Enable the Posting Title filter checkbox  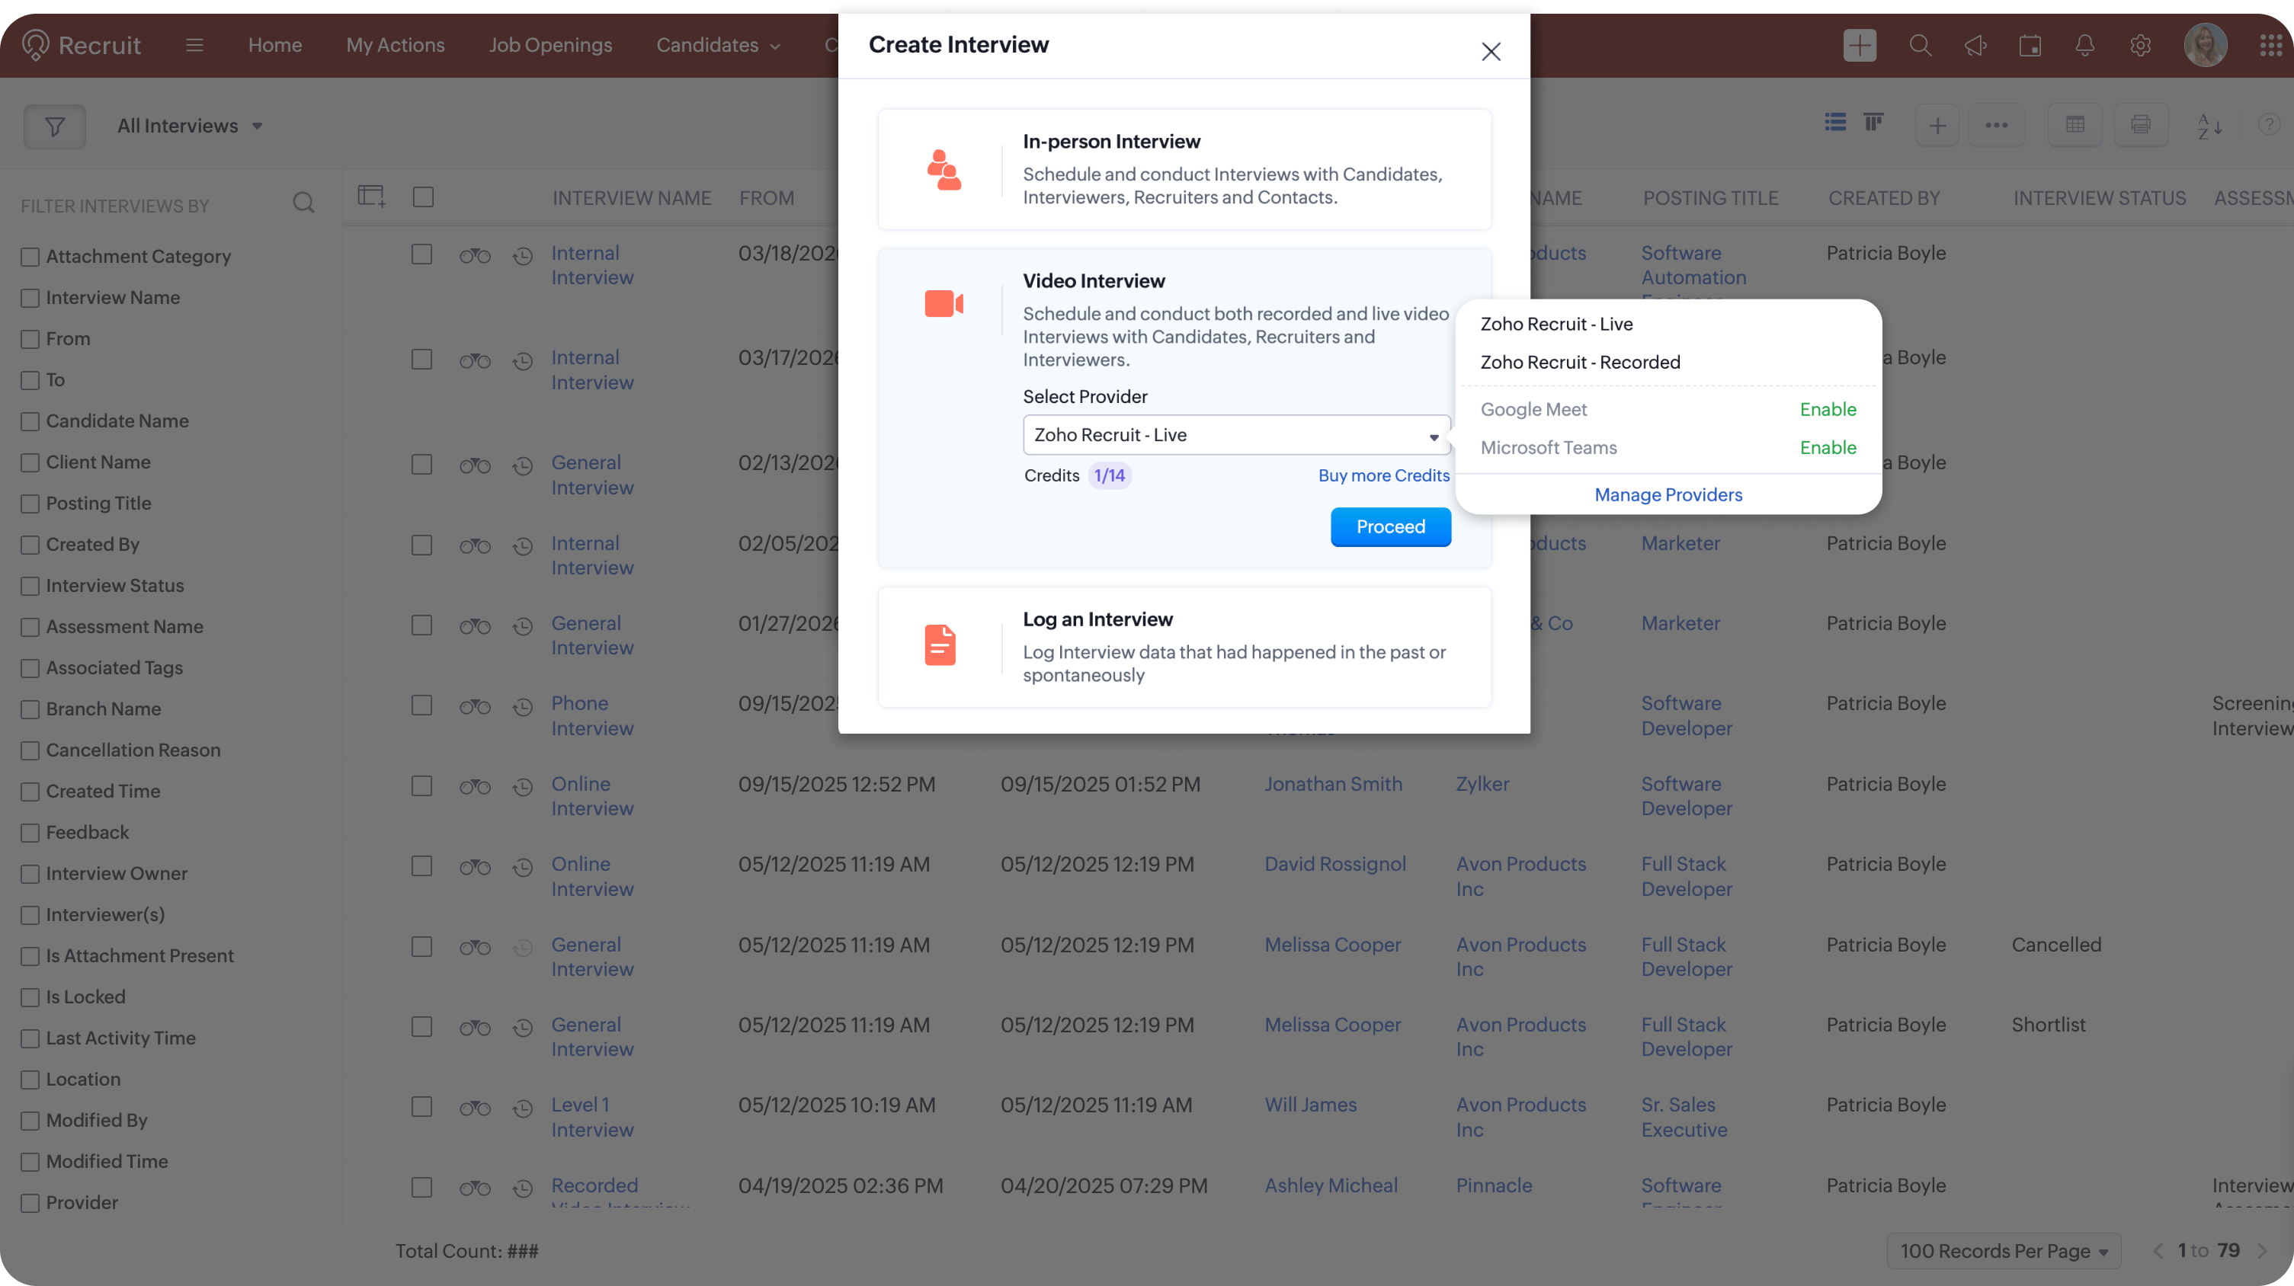click(x=30, y=504)
